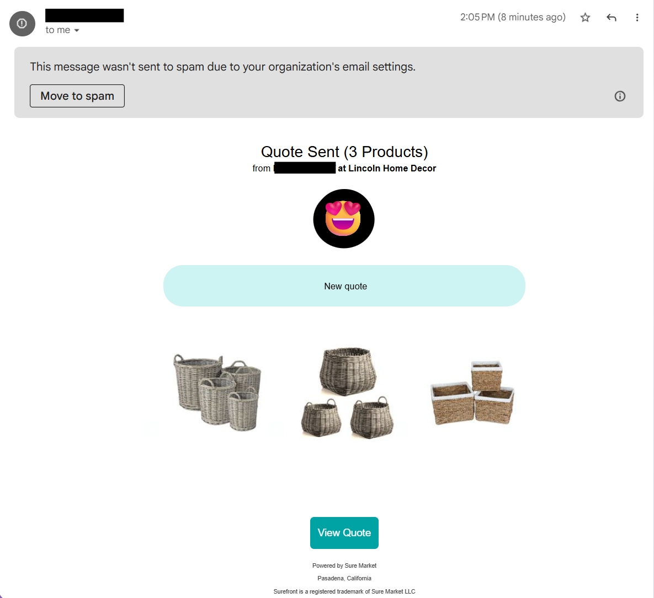Click the sender's warning avatar icon

[22, 24]
